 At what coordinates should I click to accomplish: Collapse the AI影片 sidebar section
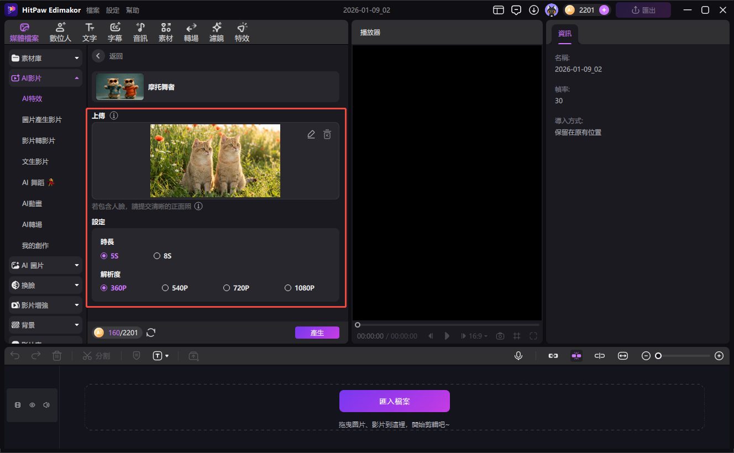pyautogui.click(x=45, y=78)
